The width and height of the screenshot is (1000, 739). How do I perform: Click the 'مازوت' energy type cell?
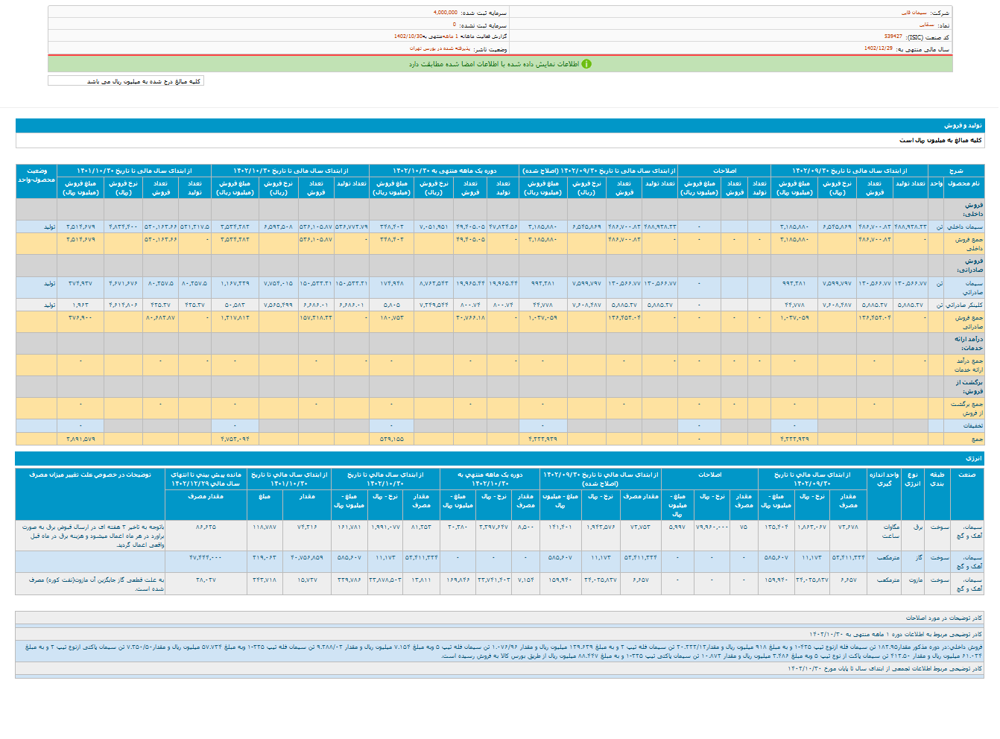tap(916, 580)
